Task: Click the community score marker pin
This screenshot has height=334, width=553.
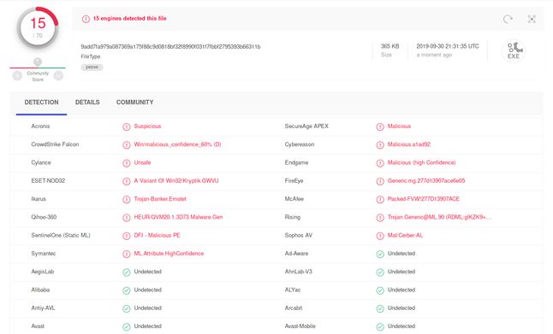Action: pos(38,62)
